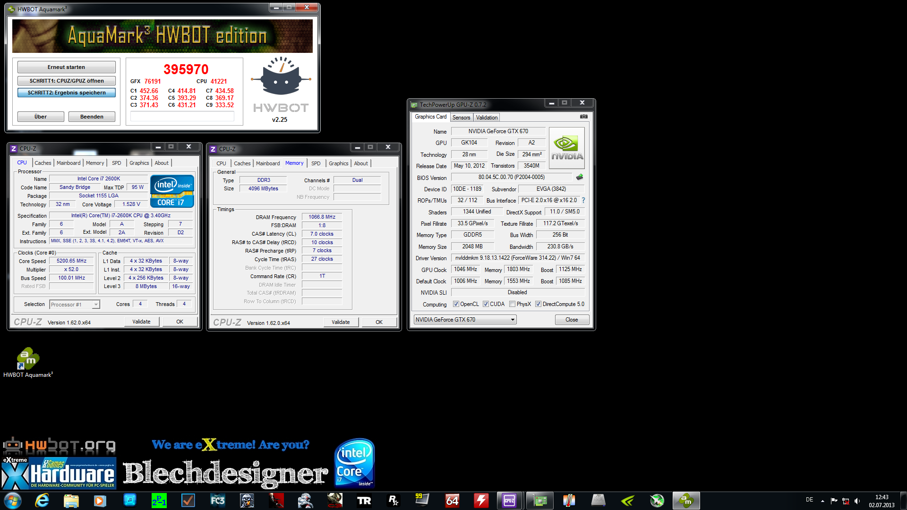
Task: Click OK in right CPU-Z window
Action: (379, 322)
